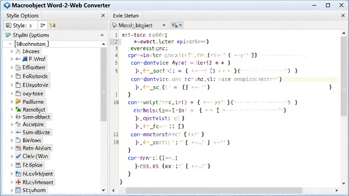Click line number 16 in editor gutter

[x=116, y=102]
